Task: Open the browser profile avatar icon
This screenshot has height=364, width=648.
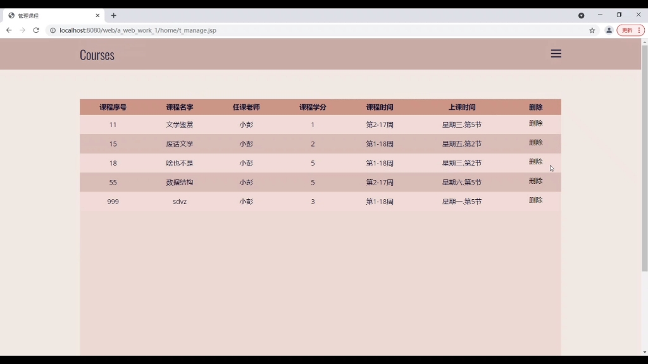Action: click(x=608, y=30)
